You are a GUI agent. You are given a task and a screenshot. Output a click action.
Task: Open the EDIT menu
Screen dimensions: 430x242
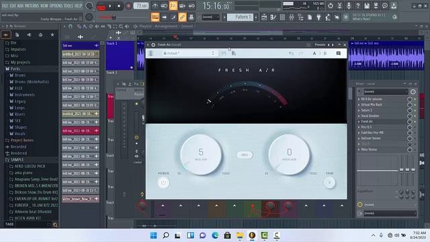[13, 5]
